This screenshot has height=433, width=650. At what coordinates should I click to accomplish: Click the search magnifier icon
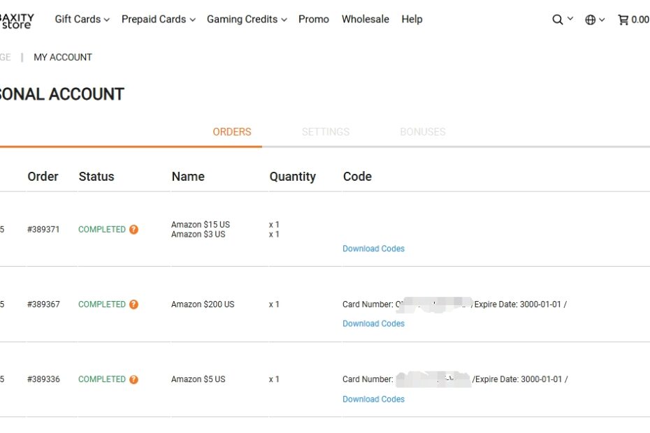tap(558, 20)
